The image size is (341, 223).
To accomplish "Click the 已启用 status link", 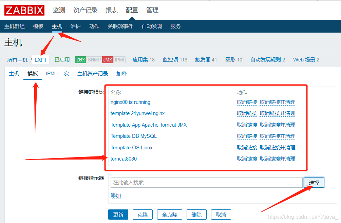I will tap(62, 60).
